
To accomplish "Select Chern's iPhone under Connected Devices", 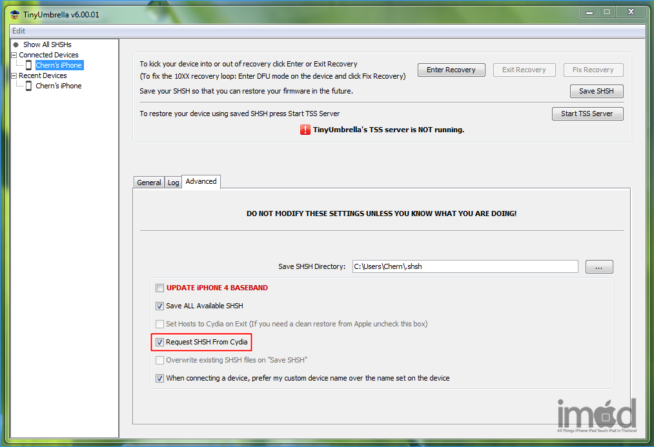I will [x=59, y=65].
